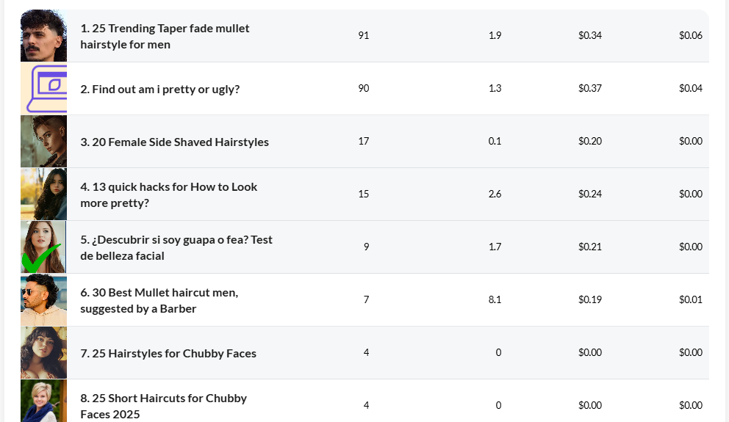729x422 pixels.
Task: Open the Female Side Shaved Hairstyles thumbnail
Action: [43, 142]
